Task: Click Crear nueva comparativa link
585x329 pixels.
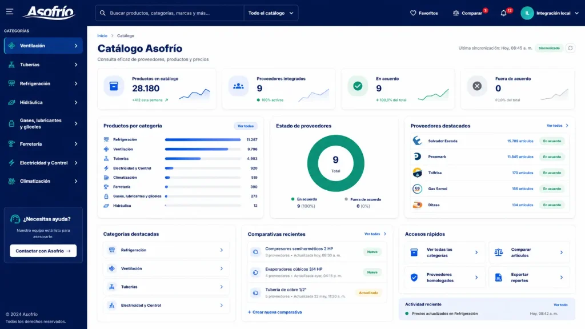Action: pyautogui.click(x=275, y=312)
